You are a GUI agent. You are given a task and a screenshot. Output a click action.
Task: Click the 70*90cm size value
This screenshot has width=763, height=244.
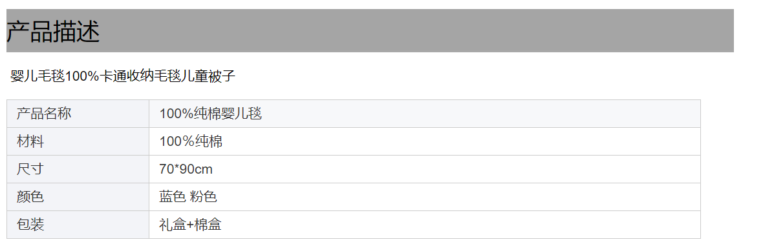(186, 169)
